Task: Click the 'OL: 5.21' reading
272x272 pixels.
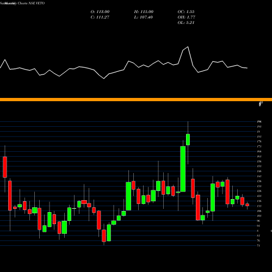Action: click(x=186, y=22)
